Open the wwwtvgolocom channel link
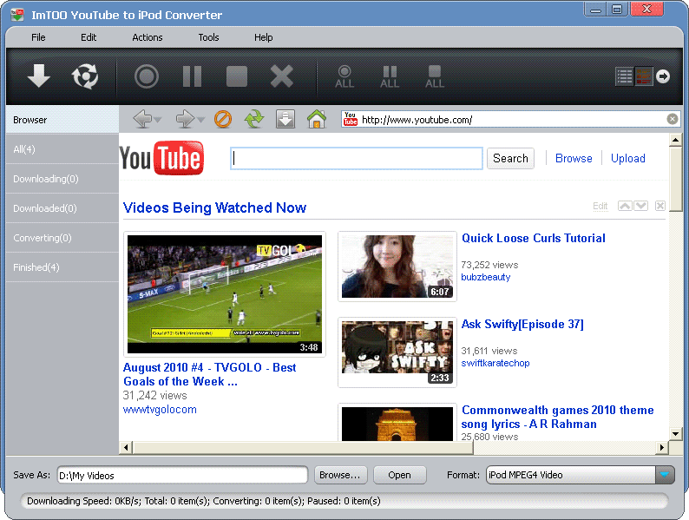Image resolution: width=689 pixels, height=520 pixels. (160, 410)
